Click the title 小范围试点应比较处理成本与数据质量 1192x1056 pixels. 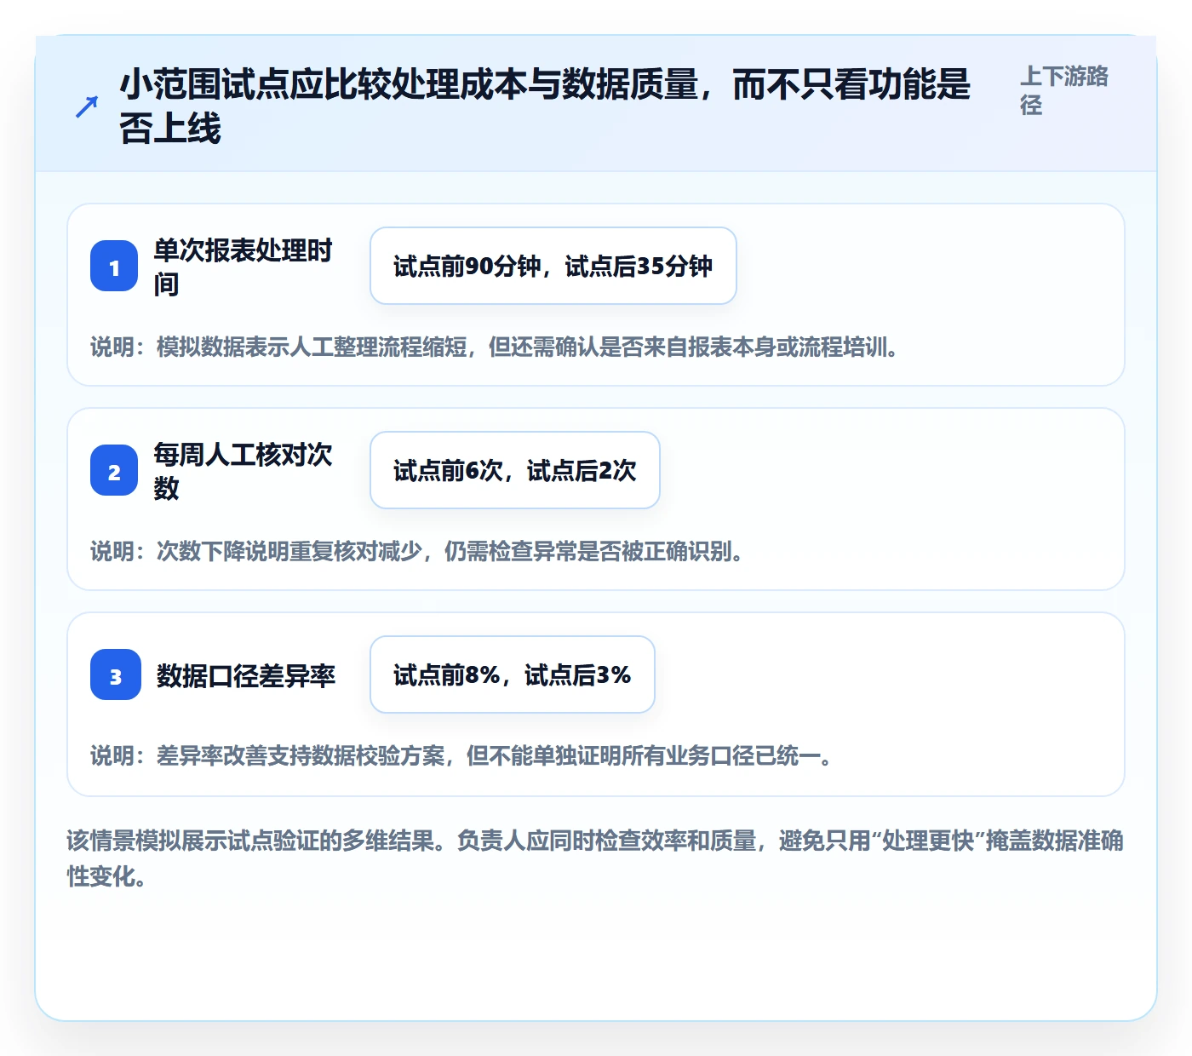pyautogui.click(x=545, y=106)
